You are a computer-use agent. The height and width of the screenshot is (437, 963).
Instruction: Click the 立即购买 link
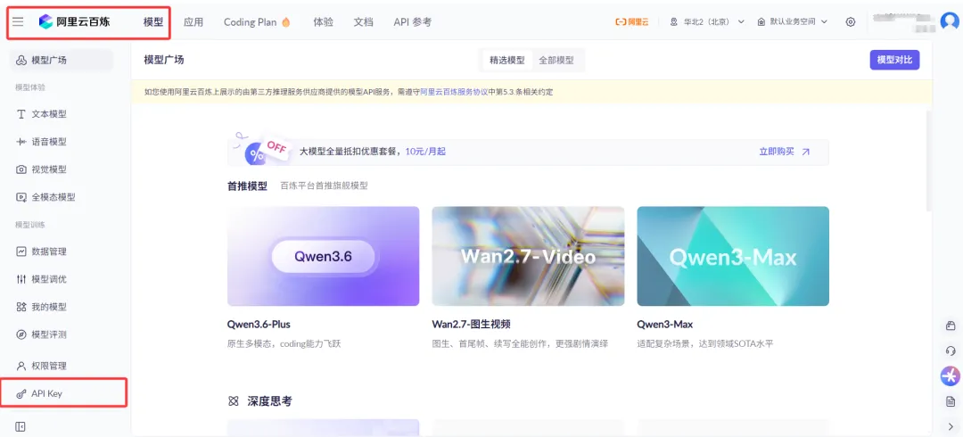coord(777,152)
